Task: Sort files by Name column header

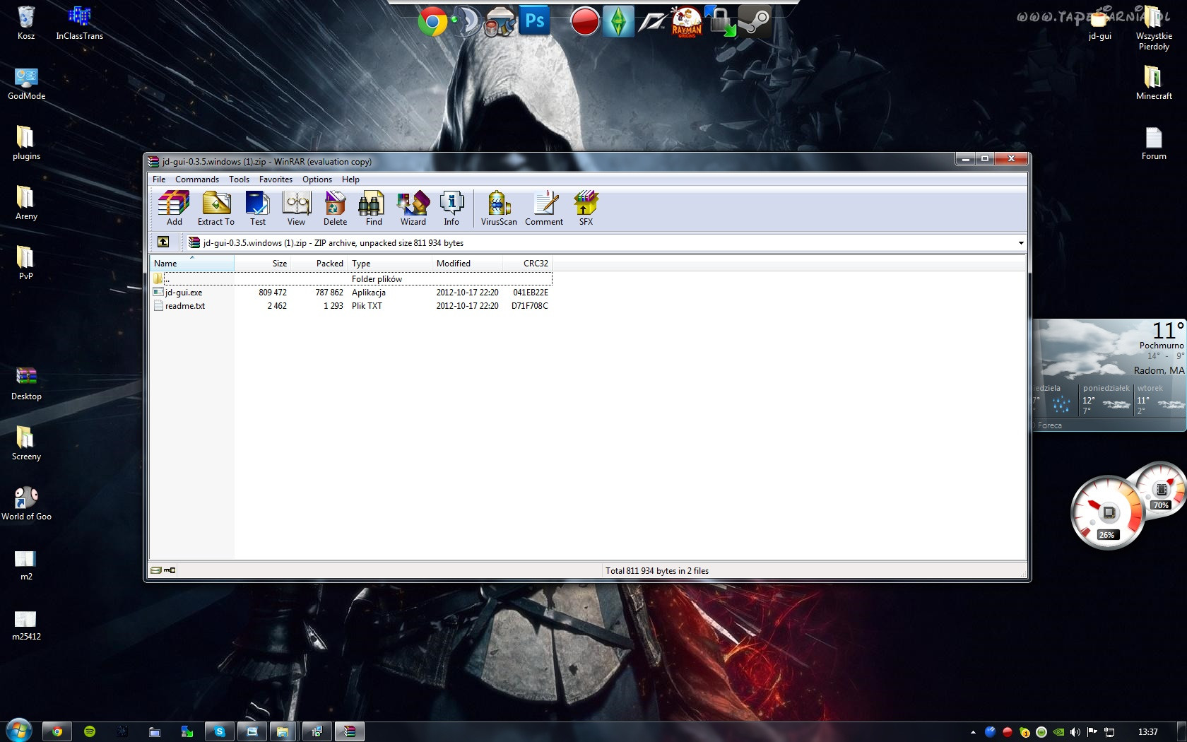Action: (191, 264)
